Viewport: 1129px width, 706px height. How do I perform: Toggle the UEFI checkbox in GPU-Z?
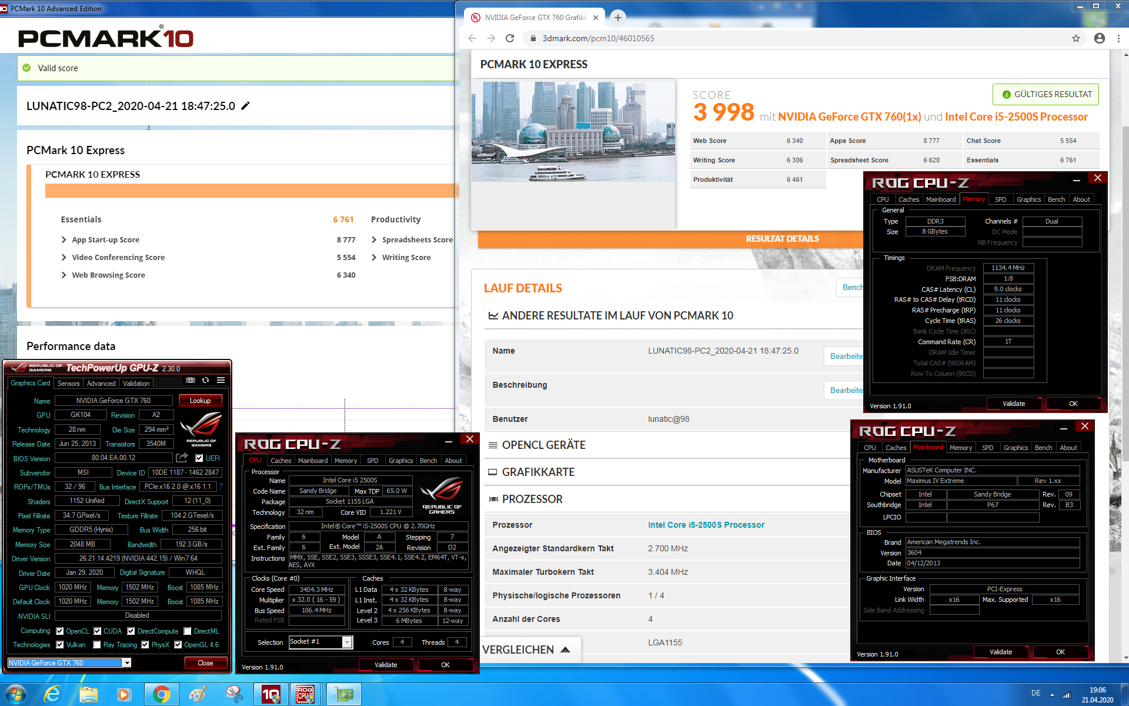click(199, 458)
